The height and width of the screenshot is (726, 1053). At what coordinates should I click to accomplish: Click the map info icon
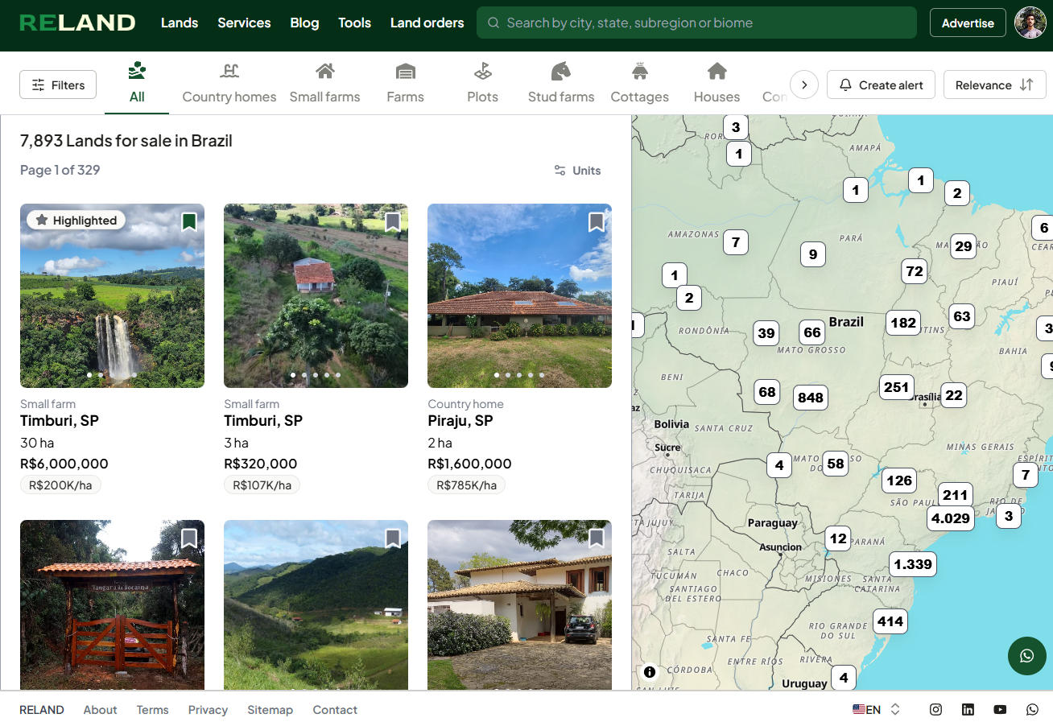point(650,672)
